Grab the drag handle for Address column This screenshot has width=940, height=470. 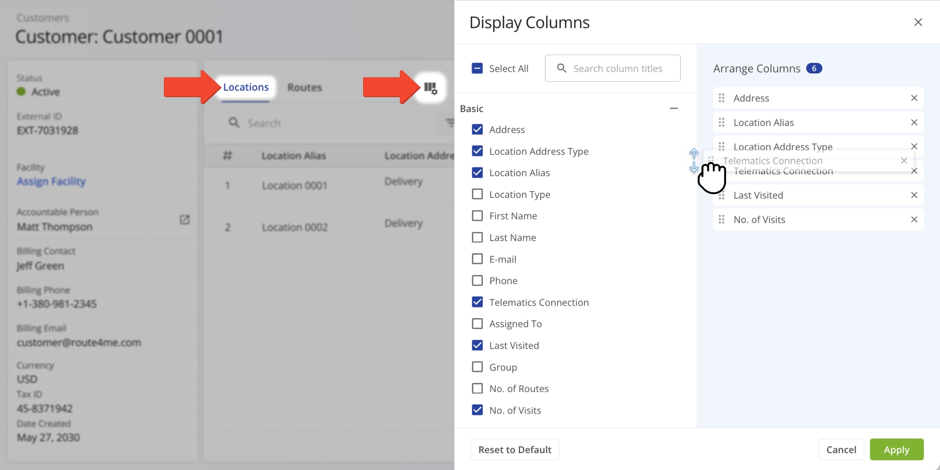point(722,98)
